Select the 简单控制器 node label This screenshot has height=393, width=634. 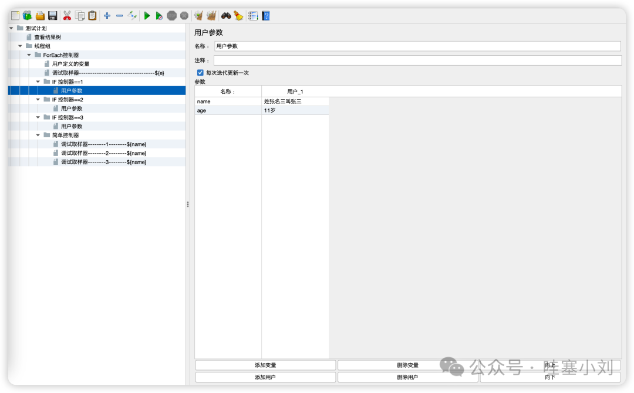pyautogui.click(x=66, y=135)
